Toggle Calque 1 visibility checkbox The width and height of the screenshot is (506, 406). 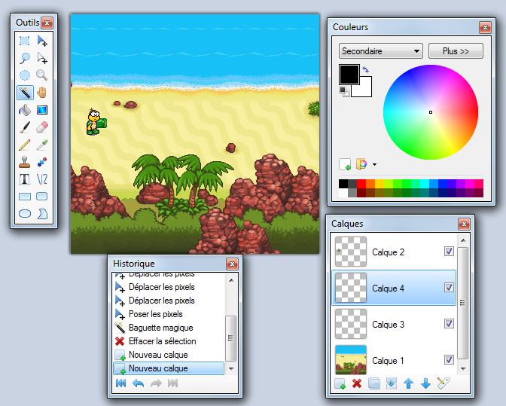point(449,360)
